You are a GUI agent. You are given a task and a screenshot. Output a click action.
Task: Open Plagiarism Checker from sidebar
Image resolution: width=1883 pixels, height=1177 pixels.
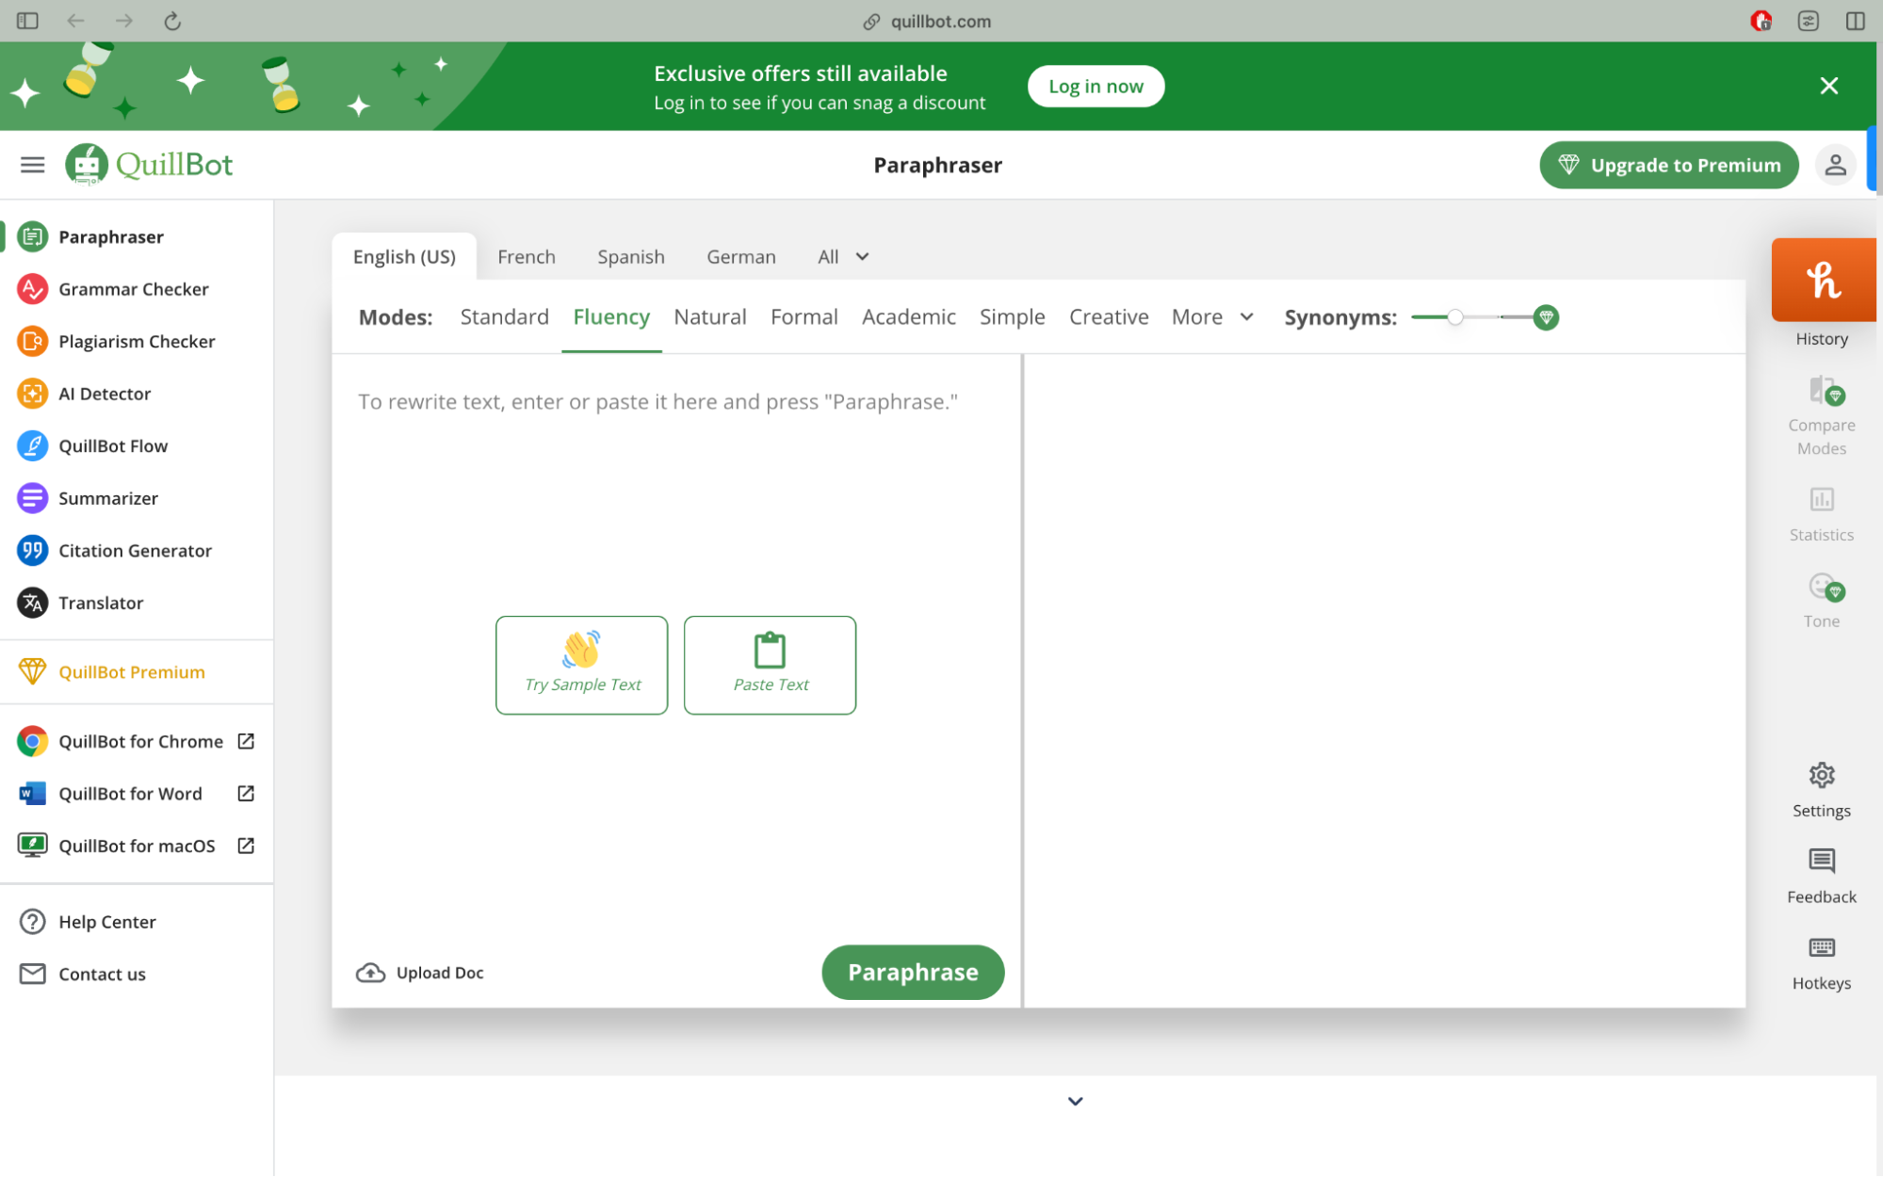point(117,341)
